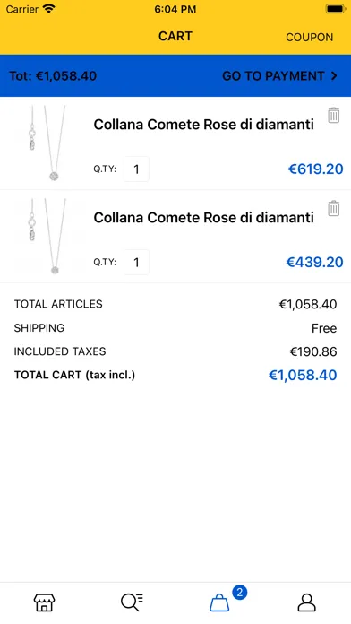Tap the chevron next to Go To Payment

click(x=334, y=75)
